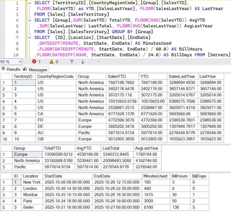231x212 pixels.
Task: Select row 10 header in first grid
Action: [x=6, y=139]
